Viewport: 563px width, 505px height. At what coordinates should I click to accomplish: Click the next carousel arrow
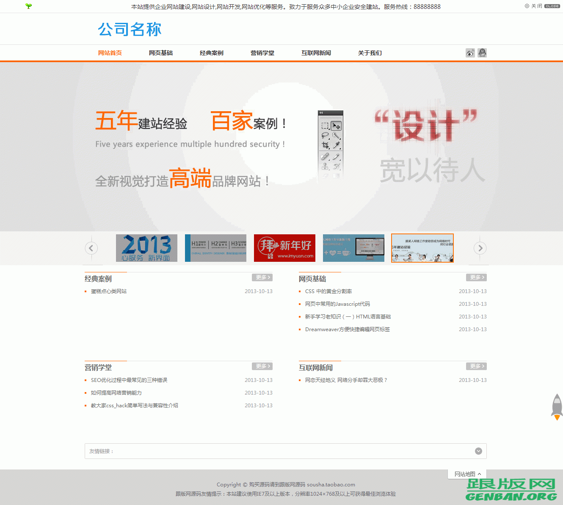pyautogui.click(x=480, y=248)
